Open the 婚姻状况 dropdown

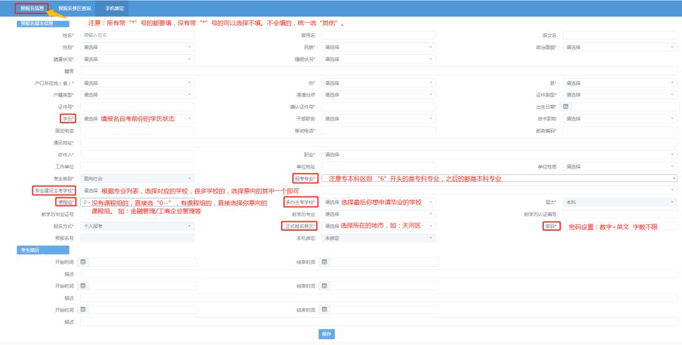coord(378,59)
